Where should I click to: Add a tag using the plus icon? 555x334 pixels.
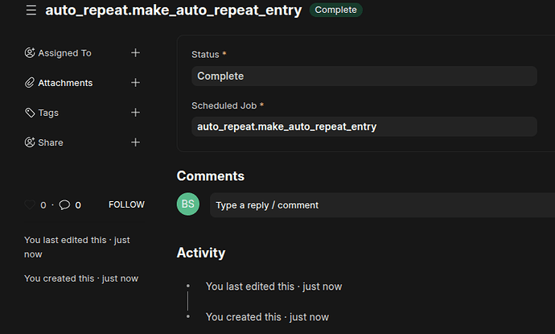pos(135,113)
